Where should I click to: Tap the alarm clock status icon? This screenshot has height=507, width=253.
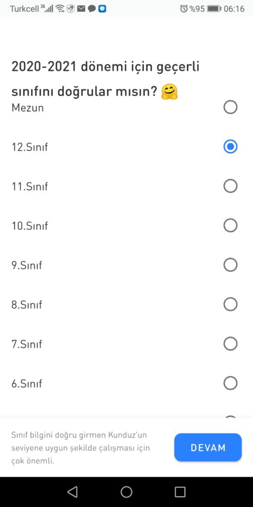pos(184,9)
